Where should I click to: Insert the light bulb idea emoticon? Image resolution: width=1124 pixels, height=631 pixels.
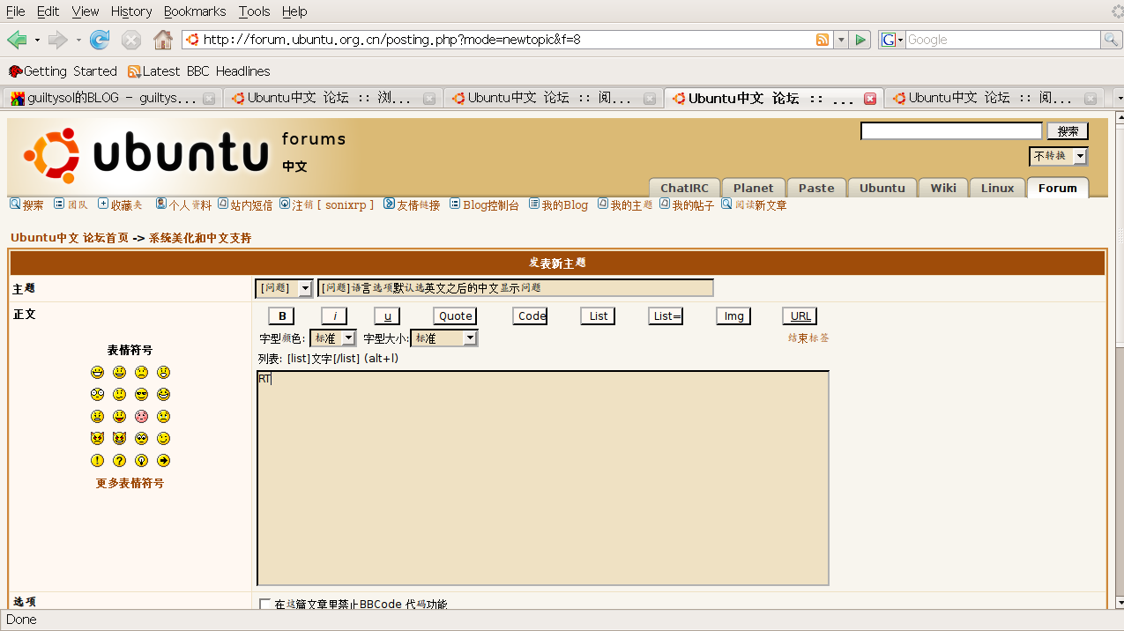coord(141,461)
